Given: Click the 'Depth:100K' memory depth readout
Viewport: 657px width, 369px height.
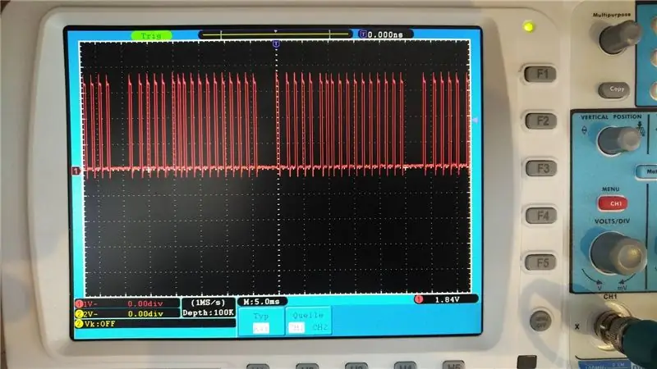Looking at the screenshot, I should (x=209, y=312).
